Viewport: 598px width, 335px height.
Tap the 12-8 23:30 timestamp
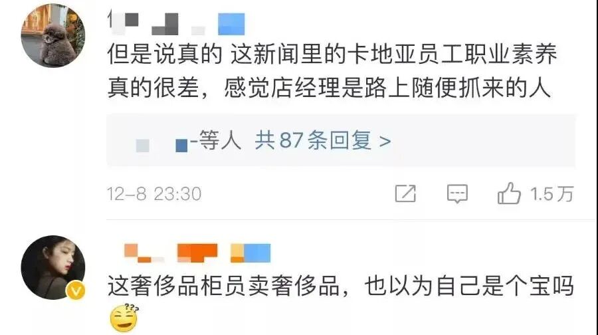[154, 194]
